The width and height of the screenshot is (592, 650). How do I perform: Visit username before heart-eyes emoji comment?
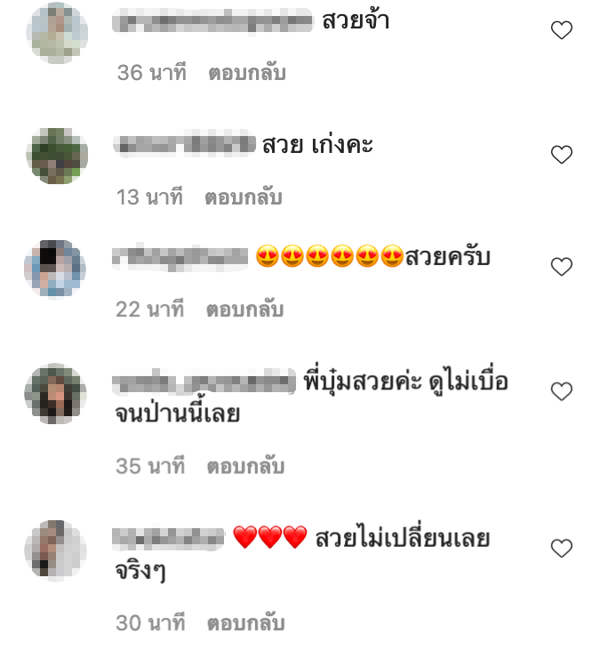(180, 257)
